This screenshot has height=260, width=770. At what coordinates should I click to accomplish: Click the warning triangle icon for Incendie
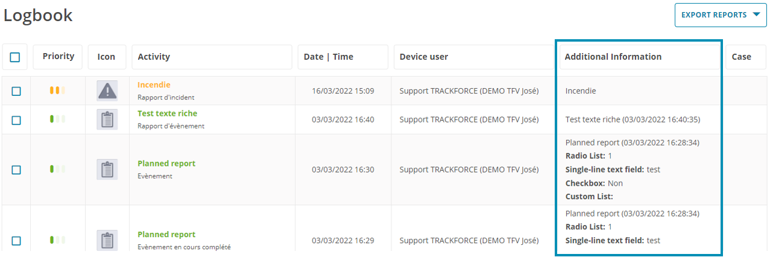pos(107,91)
